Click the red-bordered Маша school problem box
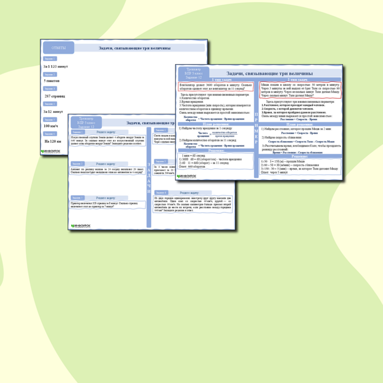Viewport: 383px width, 383px height. coord(300,90)
